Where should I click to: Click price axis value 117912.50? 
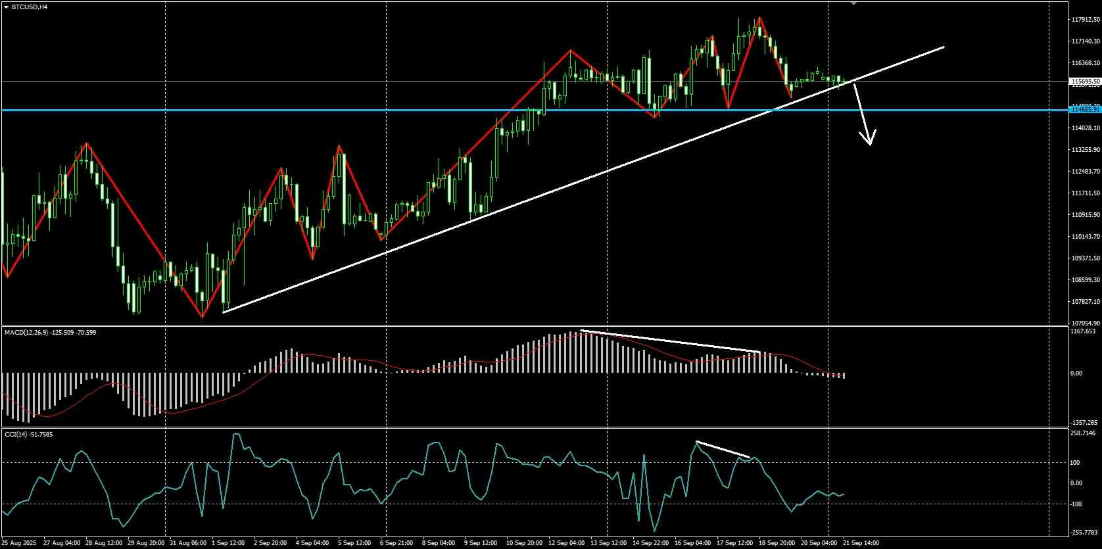pyautogui.click(x=1086, y=20)
